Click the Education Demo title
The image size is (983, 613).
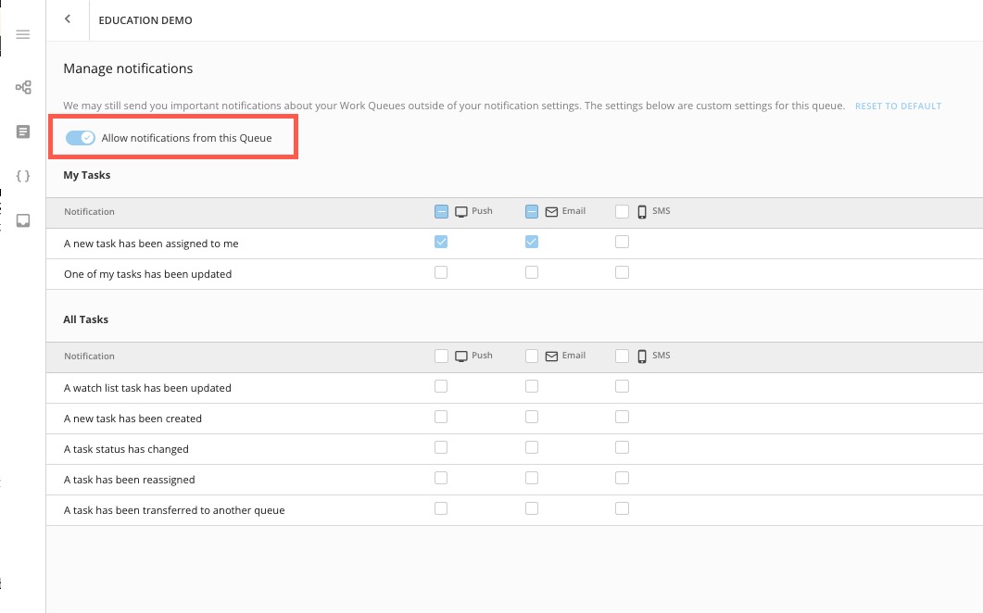click(145, 20)
